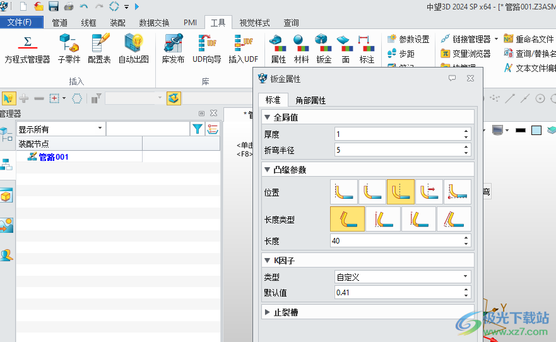Image resolution: width=556 pixels, height=342 pixels.
Task: Click the 折弯半径 bend radius field
Action: [x=403, y=150]
